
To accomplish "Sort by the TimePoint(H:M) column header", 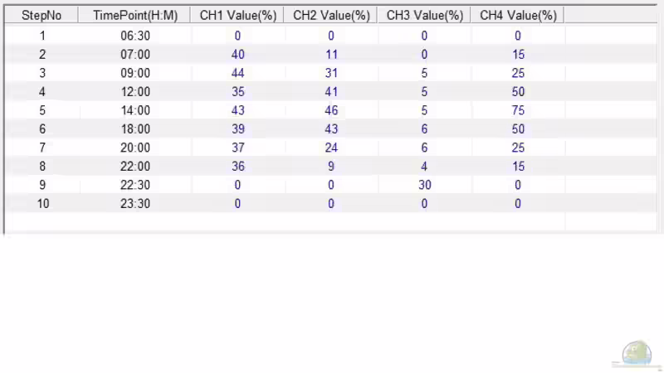I will [x=133, y=16].
